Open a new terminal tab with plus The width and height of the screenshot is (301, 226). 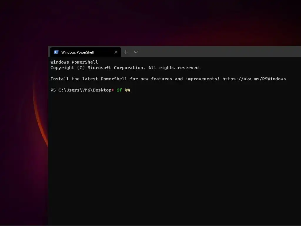(x=126, y=52)
